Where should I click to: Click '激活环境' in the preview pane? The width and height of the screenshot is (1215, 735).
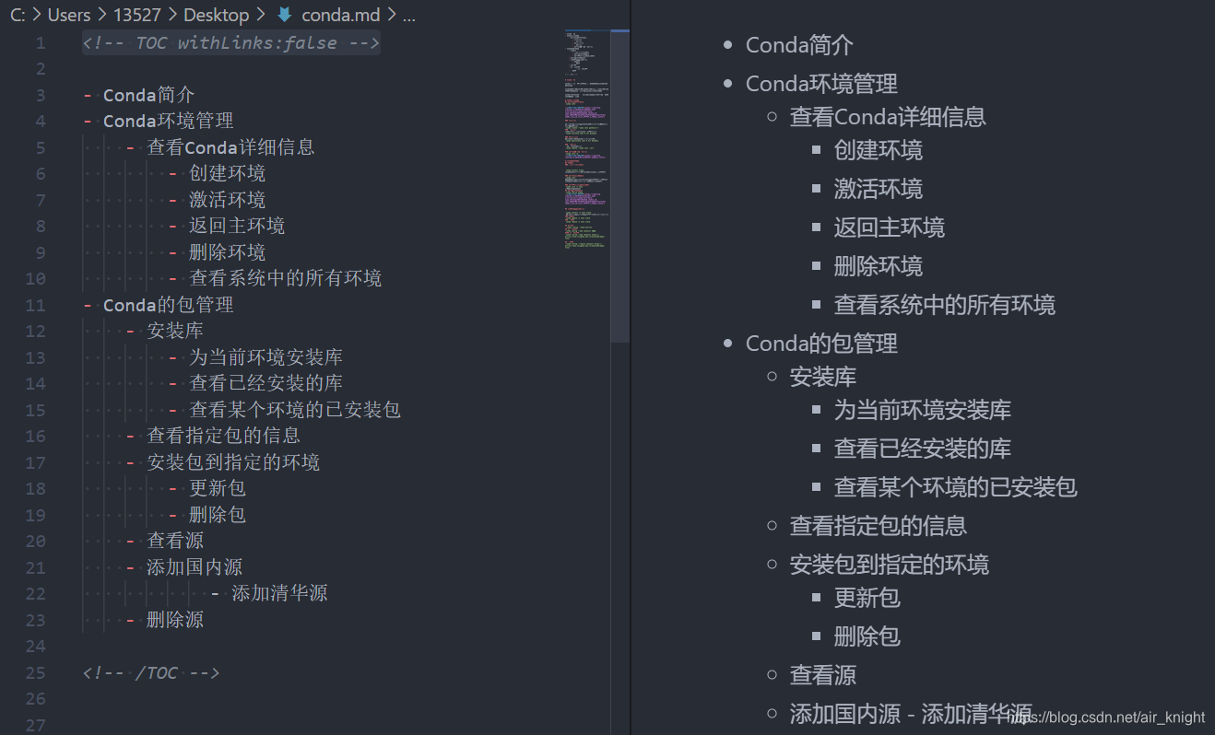pos(879,189)
